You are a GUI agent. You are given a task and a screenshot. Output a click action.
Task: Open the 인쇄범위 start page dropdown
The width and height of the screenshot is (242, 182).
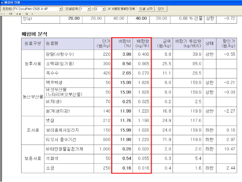tap(89, 9)
